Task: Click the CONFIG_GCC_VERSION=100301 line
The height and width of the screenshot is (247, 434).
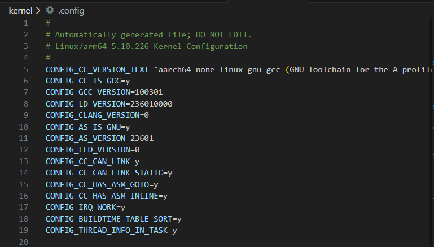Action: (x=97, y=92)
